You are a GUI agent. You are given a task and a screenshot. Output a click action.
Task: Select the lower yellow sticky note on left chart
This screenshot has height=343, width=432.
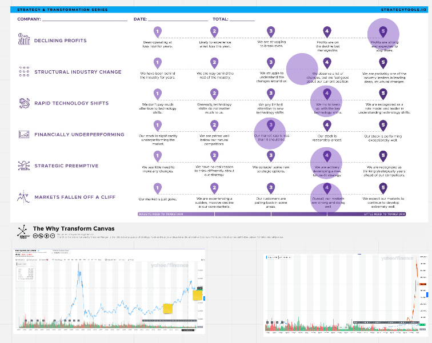tap(169, 309)
